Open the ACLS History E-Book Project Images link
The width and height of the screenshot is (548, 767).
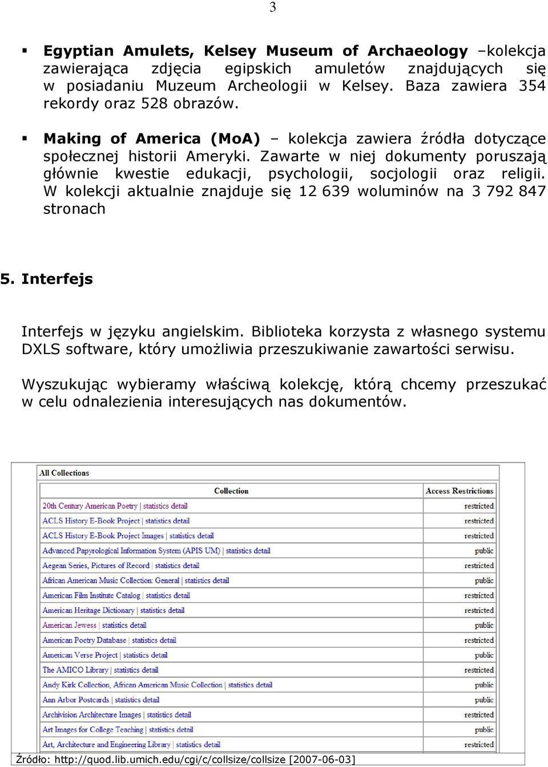pyautogui.click(x=103, y=535)
